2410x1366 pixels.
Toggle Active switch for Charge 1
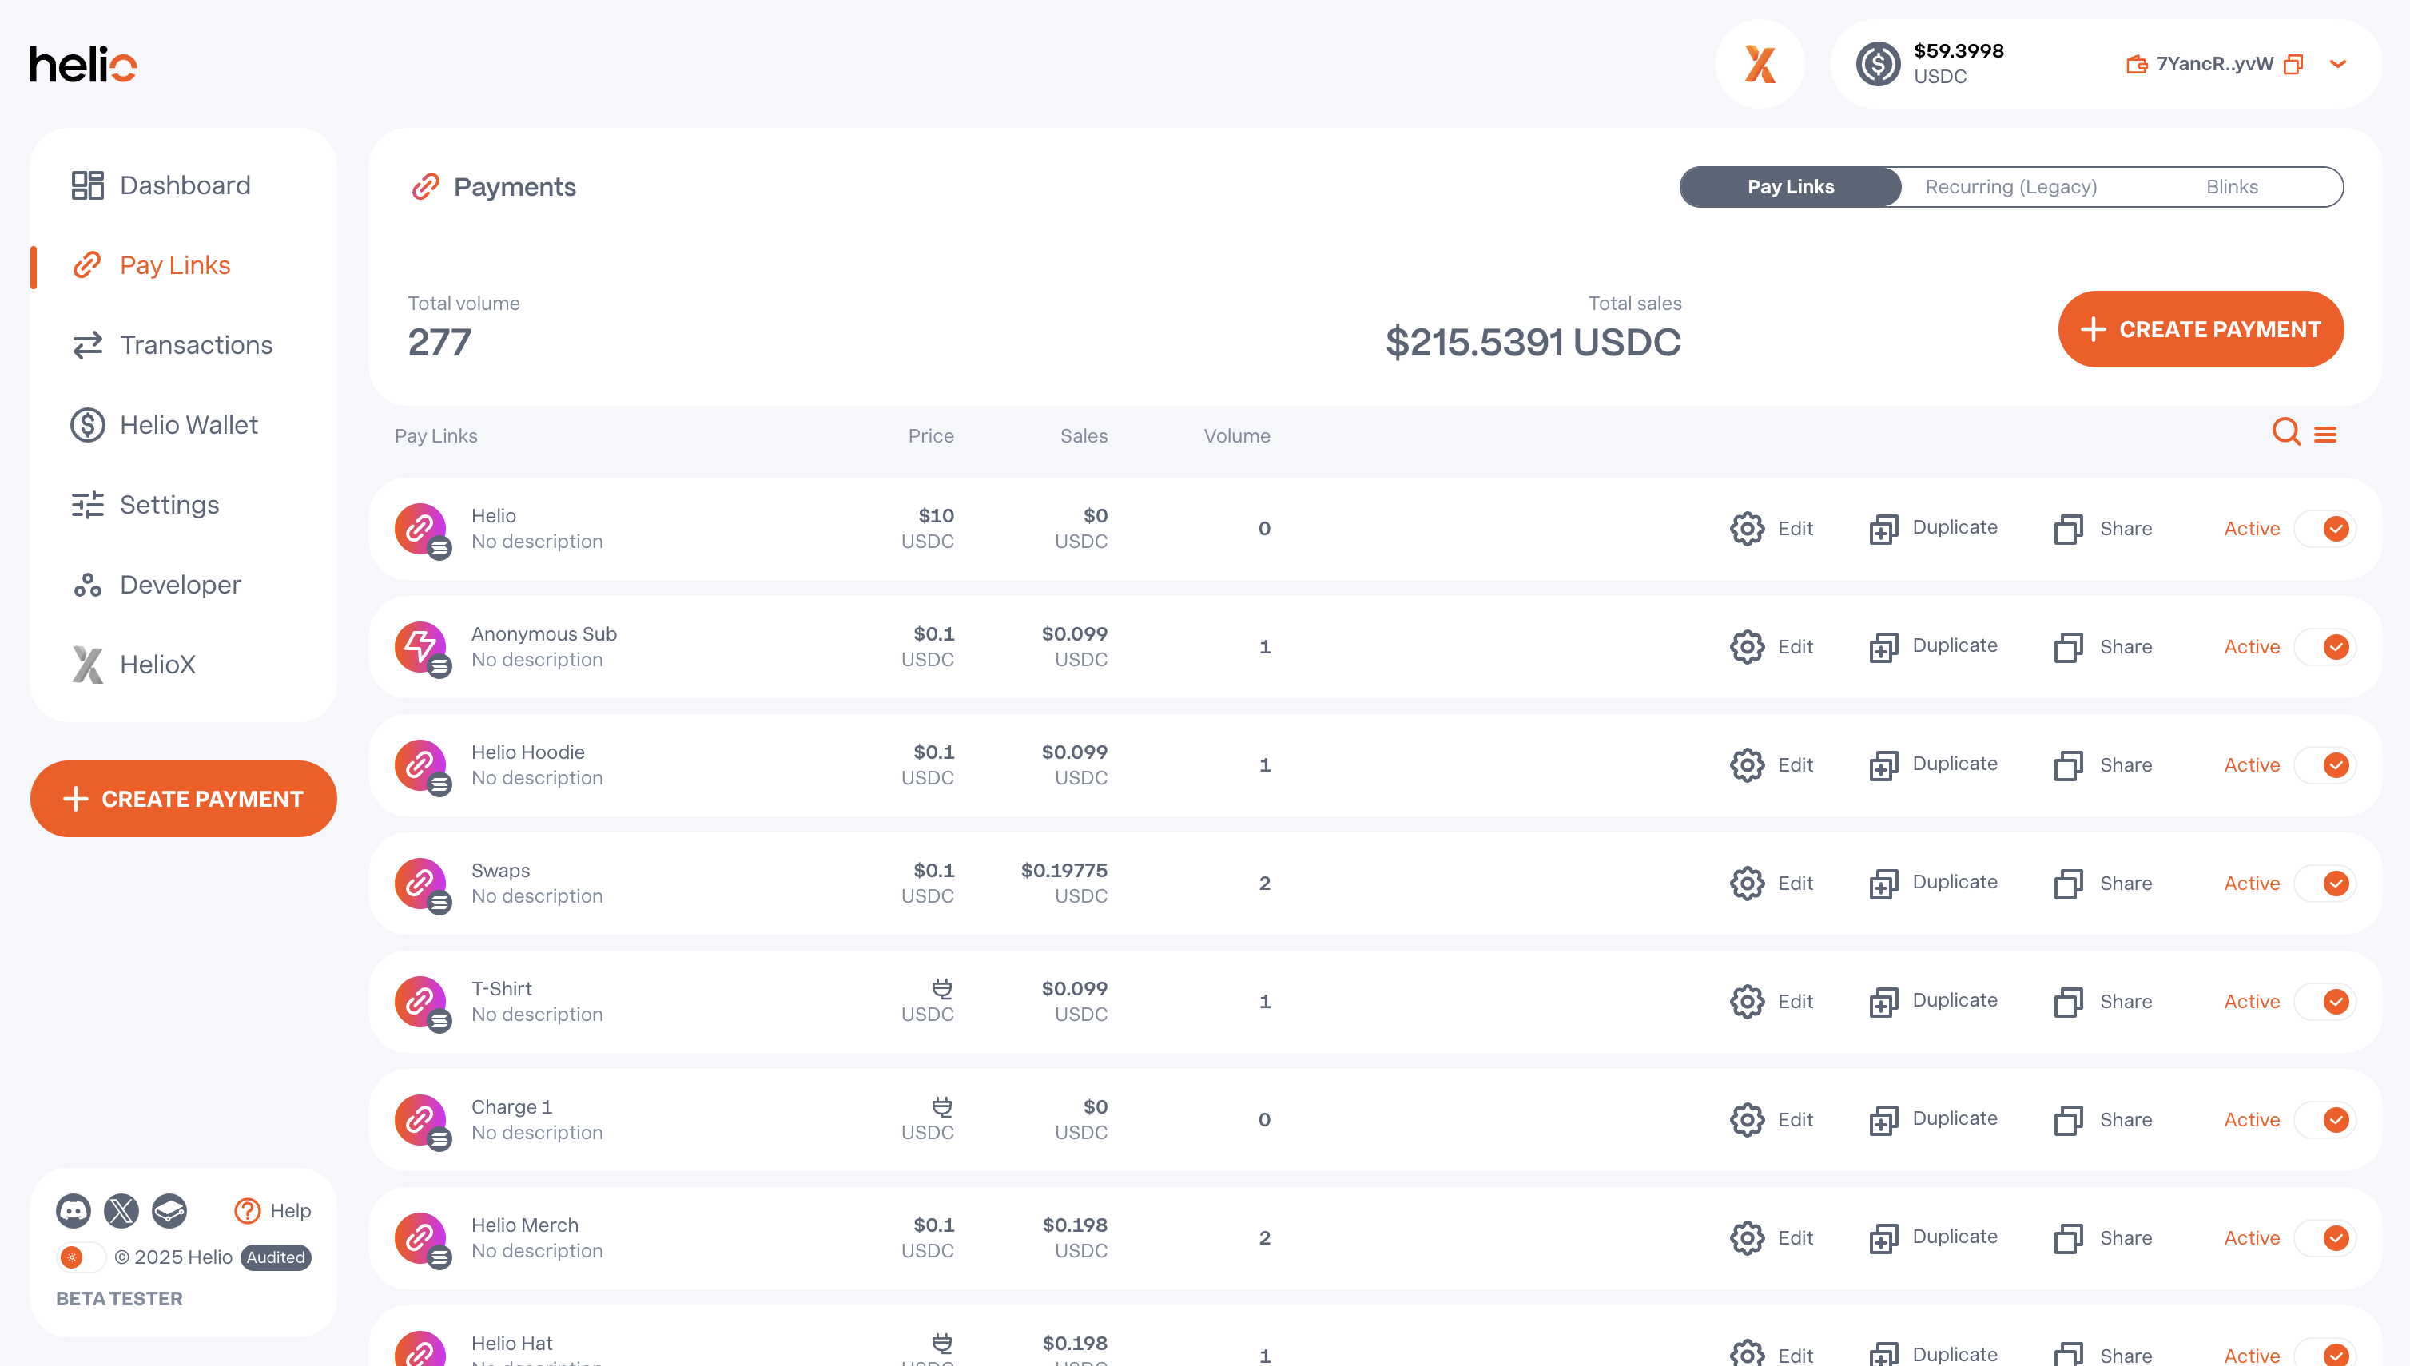click(x=2324, y=1119)
